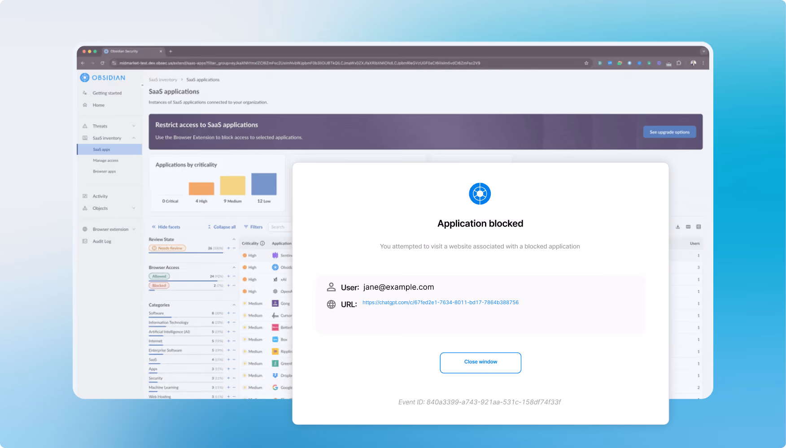Click the table density icon above Users
Image resolution: width=786 pixels, height=448 pixels.
[699, 227]
